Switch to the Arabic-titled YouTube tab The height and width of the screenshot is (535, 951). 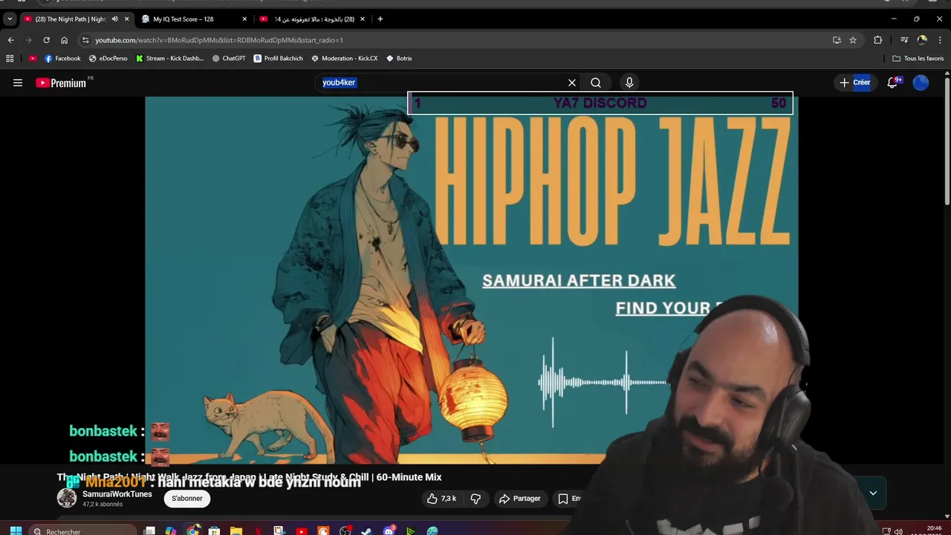pos(312,19)
